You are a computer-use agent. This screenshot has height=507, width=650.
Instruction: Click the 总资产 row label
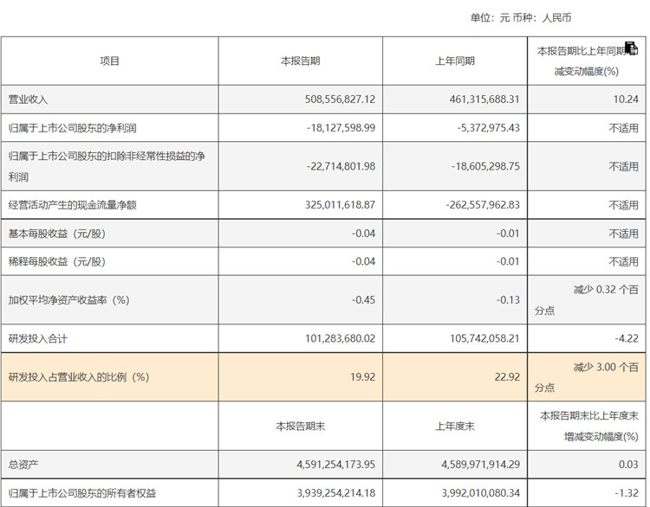coord(23,465)
